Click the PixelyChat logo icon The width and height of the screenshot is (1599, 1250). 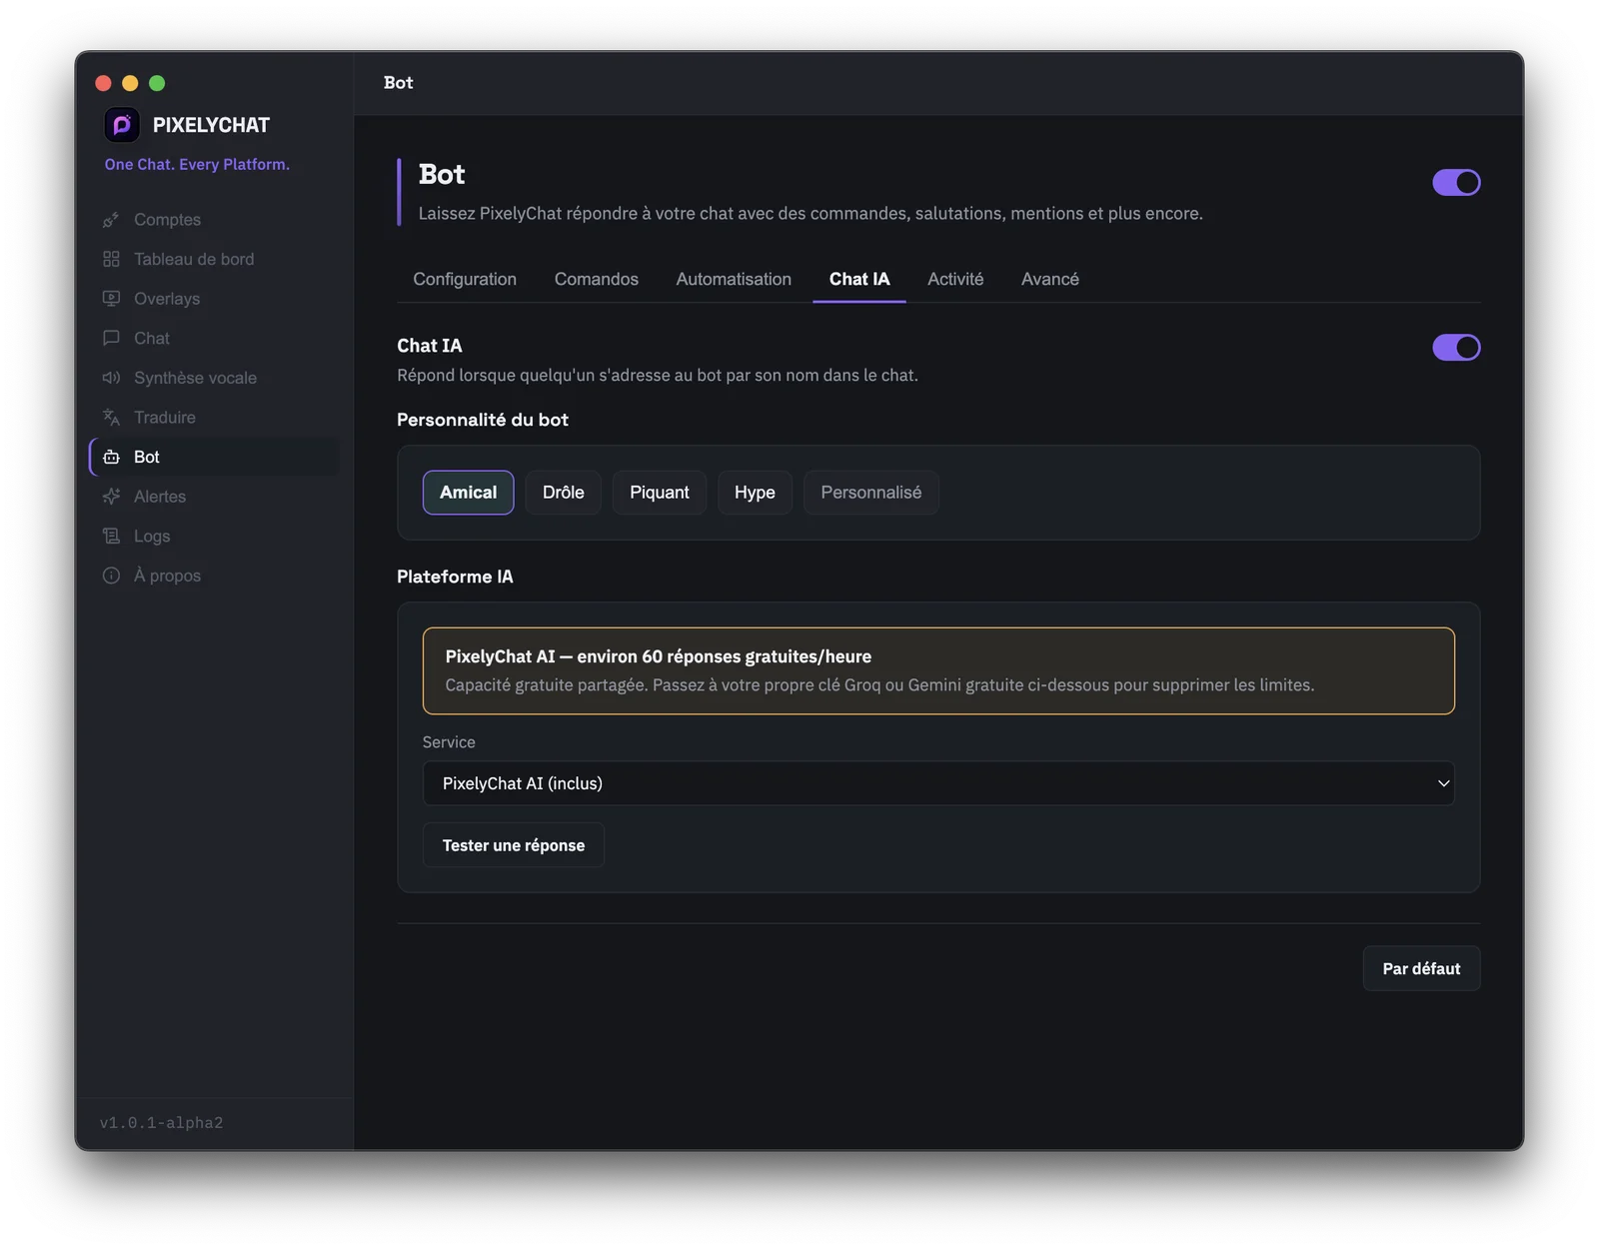pyautogui.click(x=122, y=125)
